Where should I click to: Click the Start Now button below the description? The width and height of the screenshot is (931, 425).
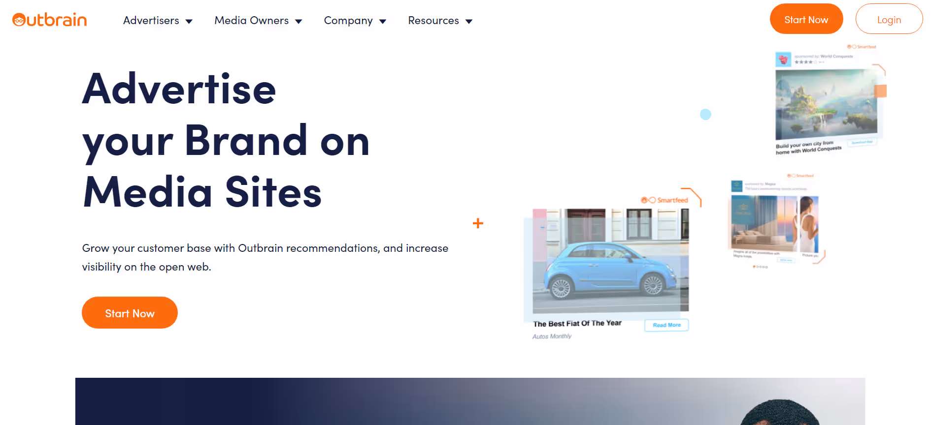pos(130,313)
